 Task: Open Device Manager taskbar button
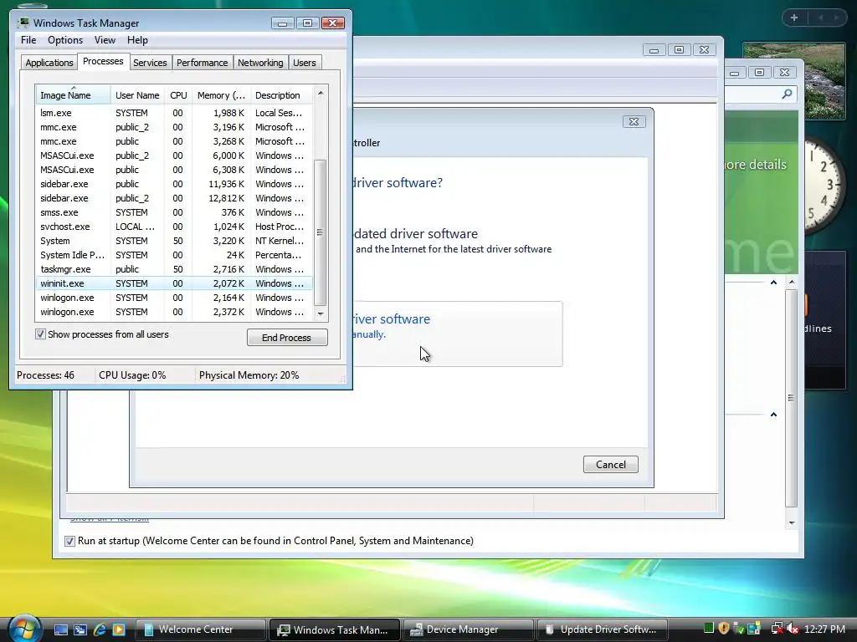click(469, 629)
